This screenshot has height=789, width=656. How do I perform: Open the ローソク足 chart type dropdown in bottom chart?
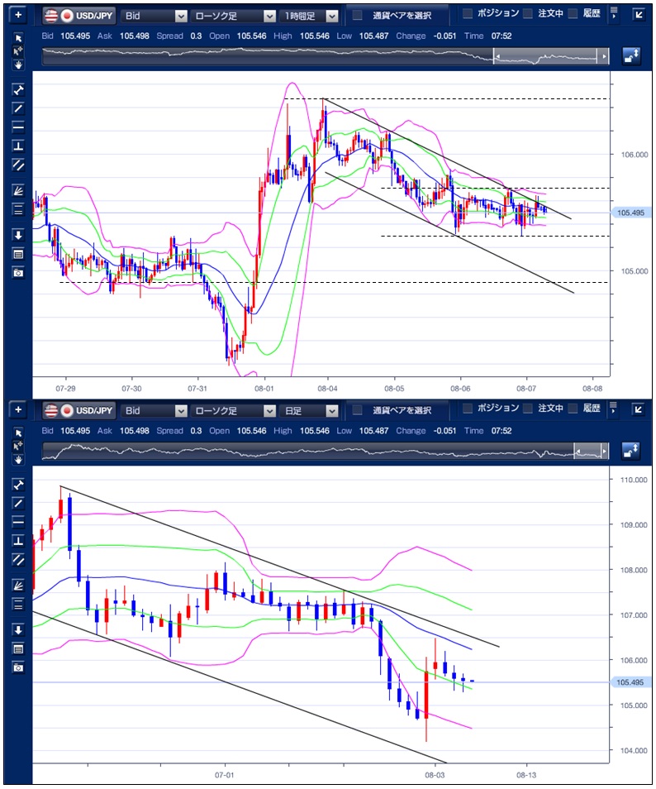[232, 410]
